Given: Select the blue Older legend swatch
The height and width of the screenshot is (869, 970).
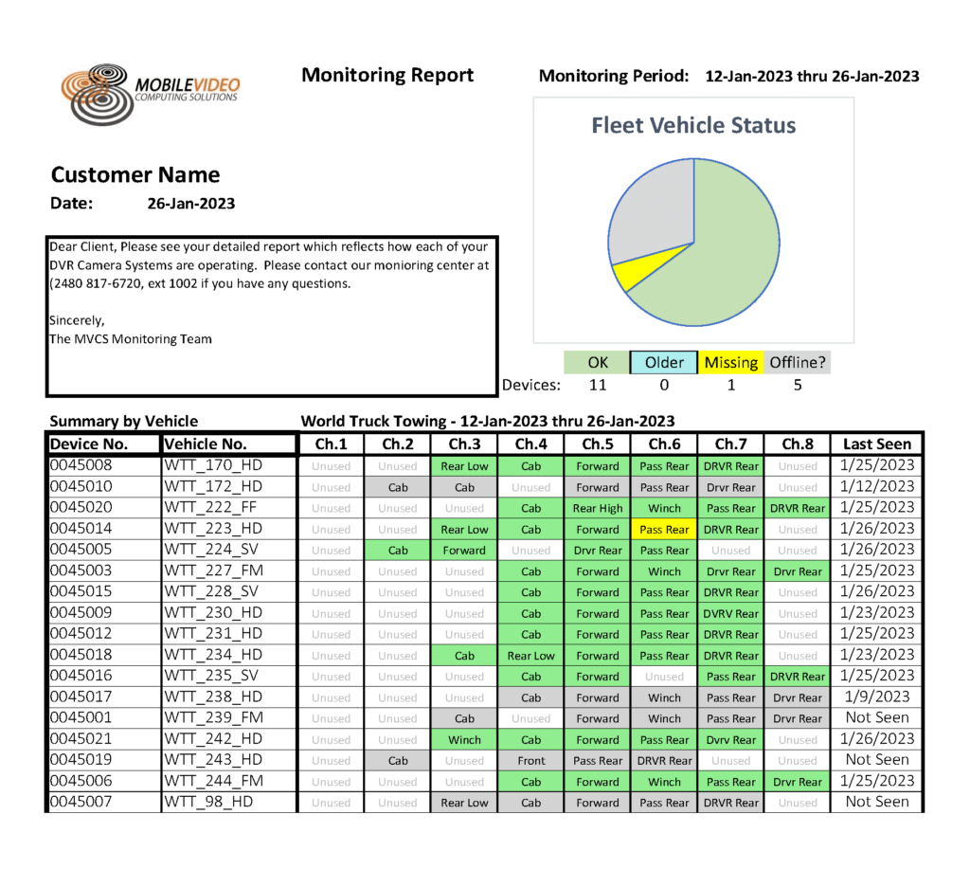Looking at the screenshot, I should tap(664, 362).
